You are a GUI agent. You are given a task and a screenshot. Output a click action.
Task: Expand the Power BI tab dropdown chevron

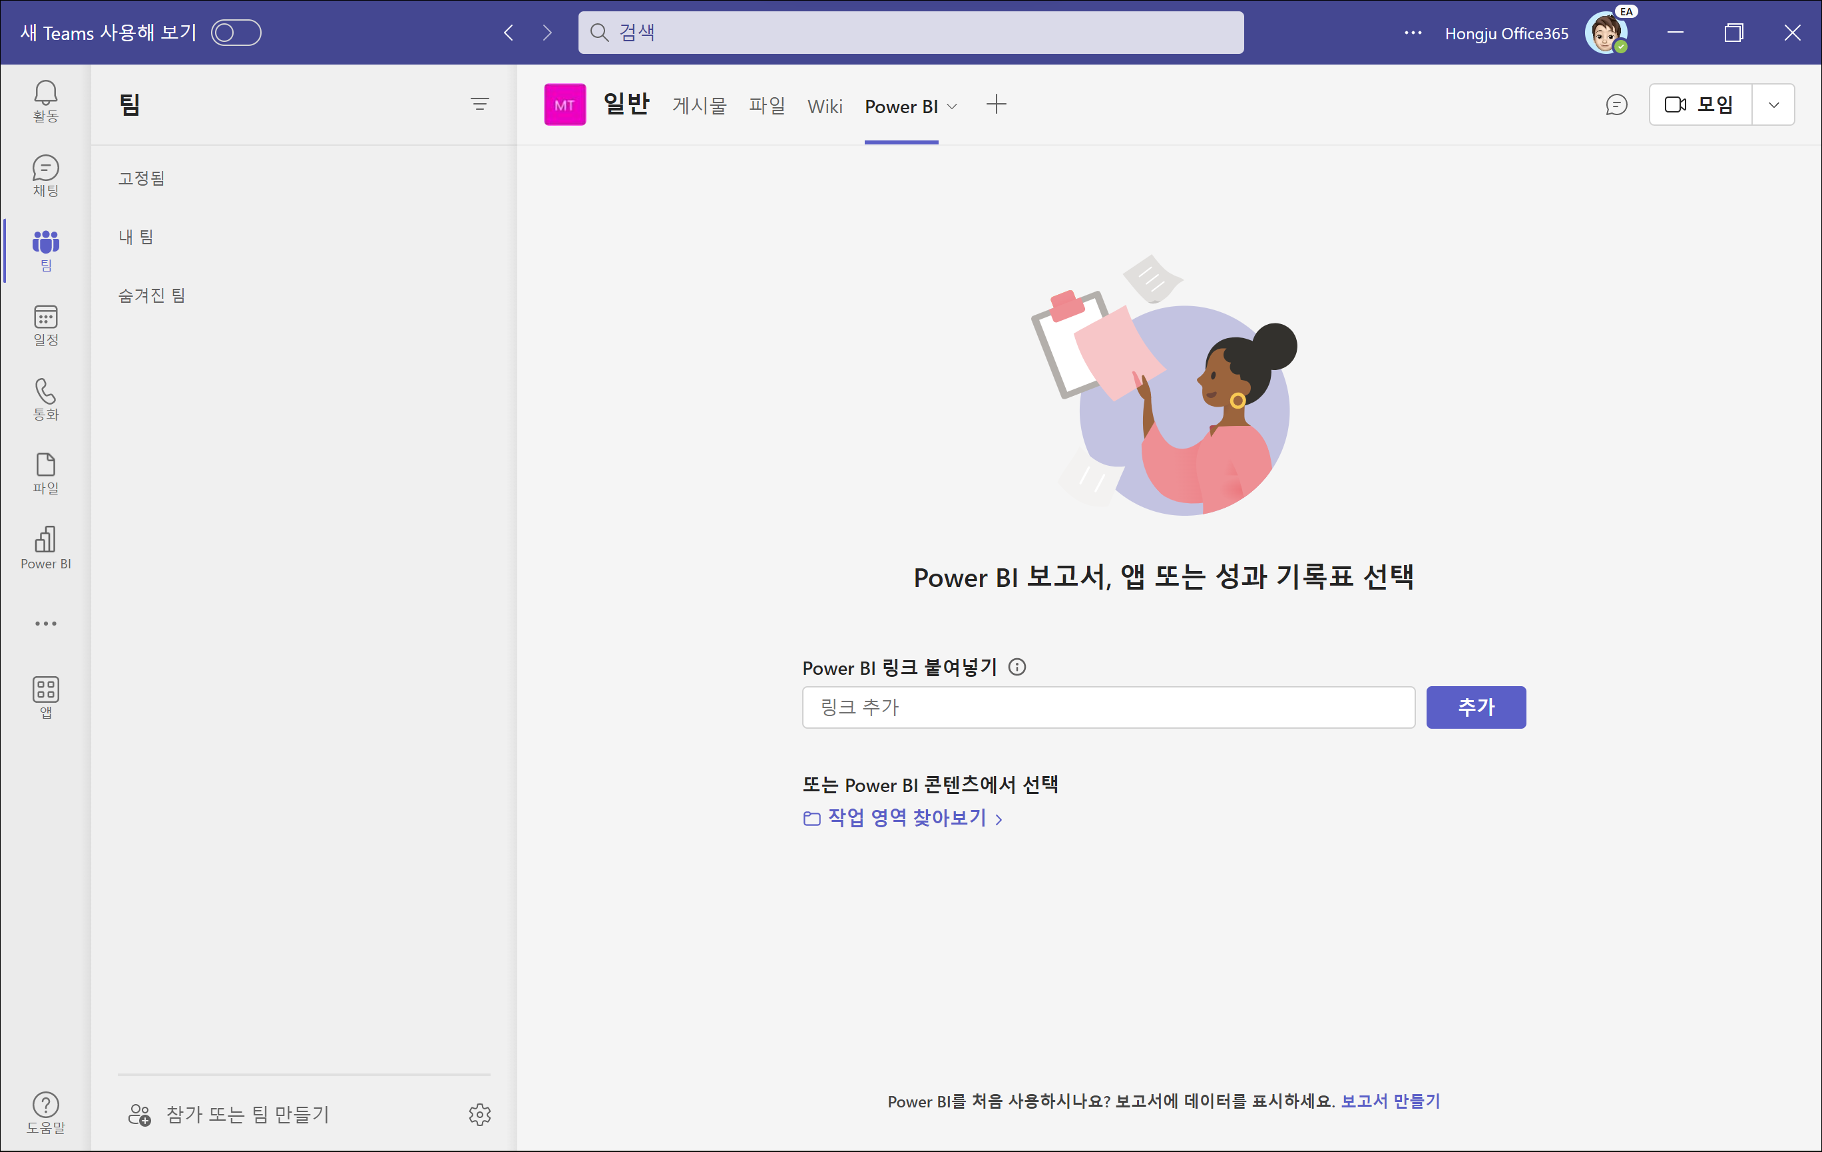click(x=953, y=106)
